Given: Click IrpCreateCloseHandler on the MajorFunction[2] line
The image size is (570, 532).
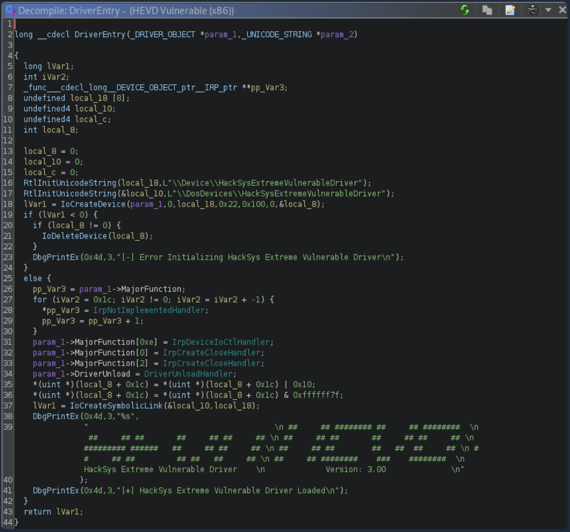Looking at the screenshot, I should 212,363.
